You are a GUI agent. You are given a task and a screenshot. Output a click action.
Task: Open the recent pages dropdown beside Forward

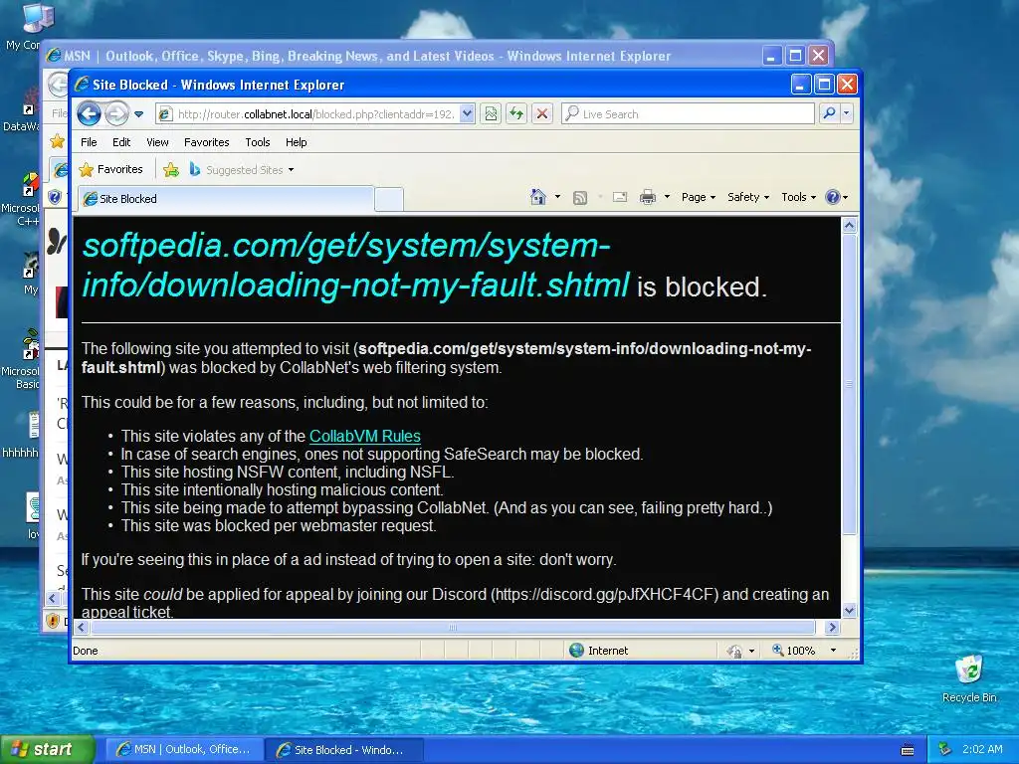pos(138,114)
